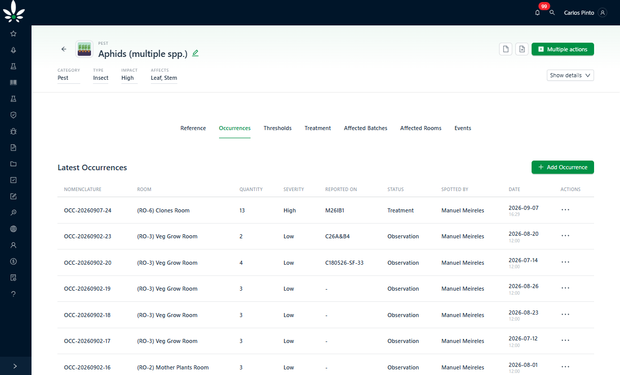This screenshot has width=620, height=375.
Task: Click batch C26A&B4 in Reported On column
Action: coord(337,236)
